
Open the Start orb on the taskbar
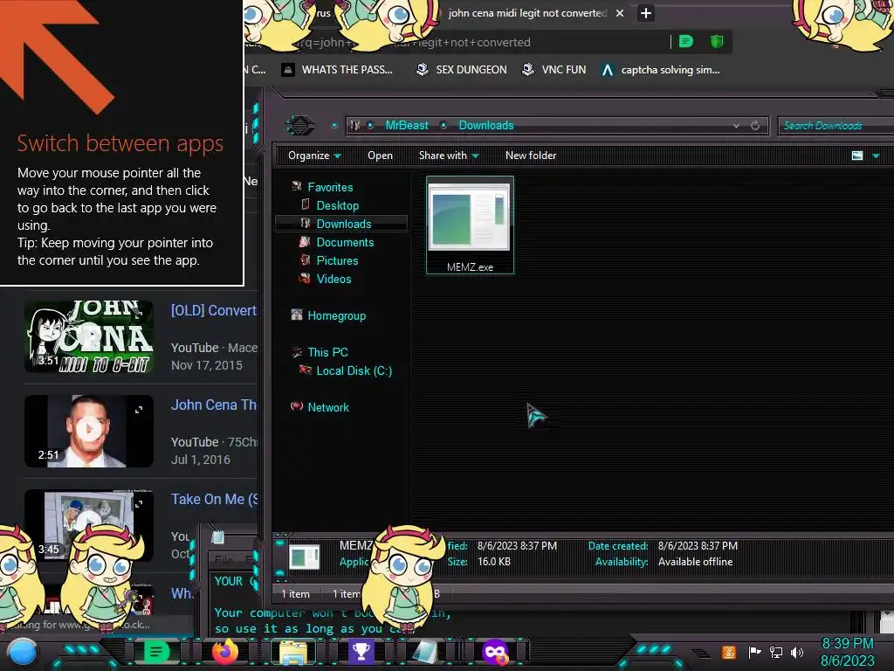pos(23,653)
